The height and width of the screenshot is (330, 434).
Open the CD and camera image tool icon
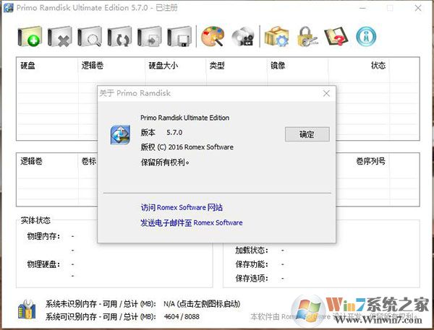point(243,36)
